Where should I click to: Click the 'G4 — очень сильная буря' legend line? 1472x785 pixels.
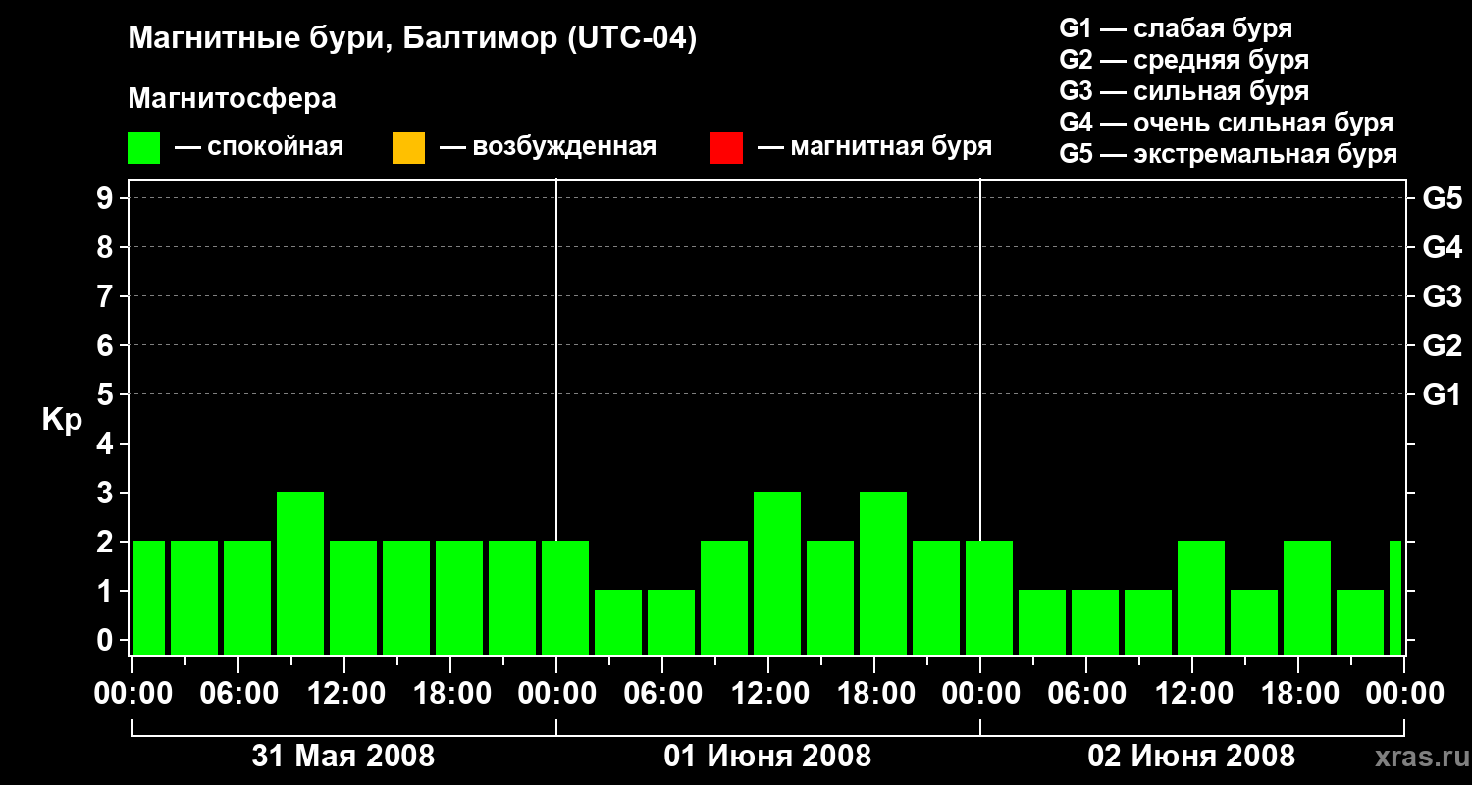1227,123
